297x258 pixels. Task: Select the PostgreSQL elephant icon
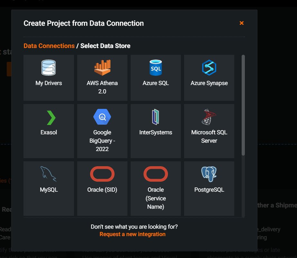pyautogui.click(x=209, y=174)
